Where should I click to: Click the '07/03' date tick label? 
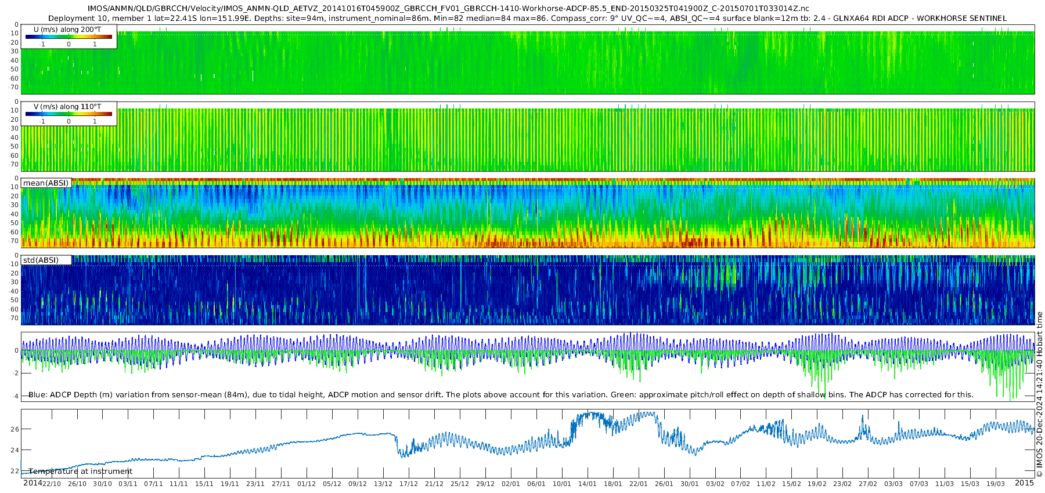click(920, 484)
